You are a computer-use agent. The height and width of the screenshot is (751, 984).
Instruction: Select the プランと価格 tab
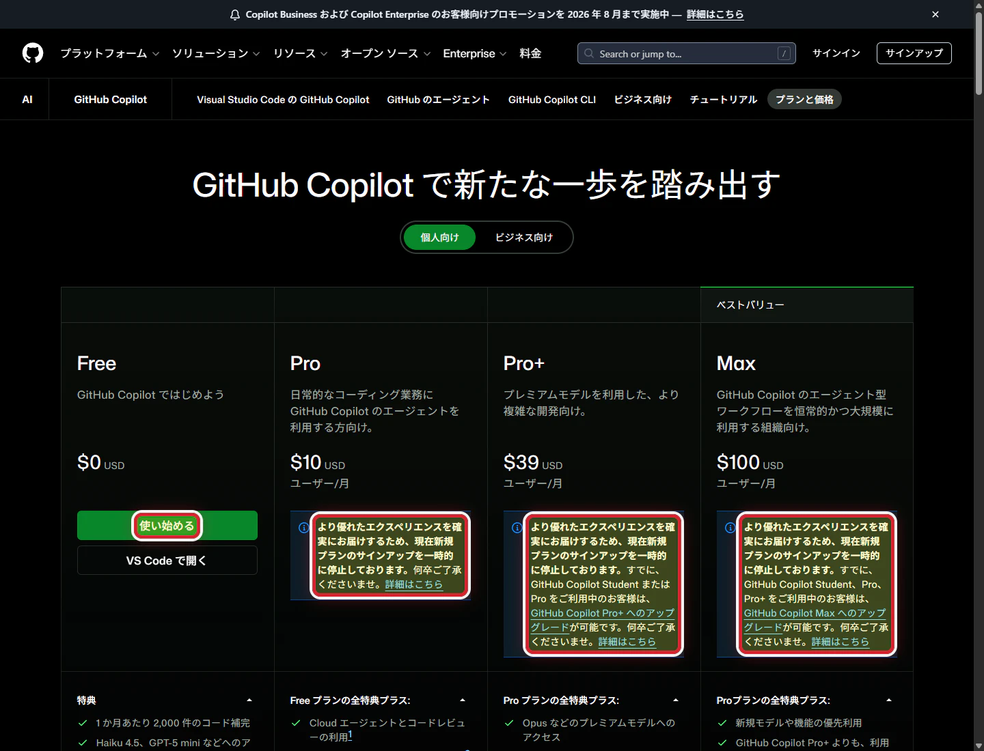coord(804,100)
